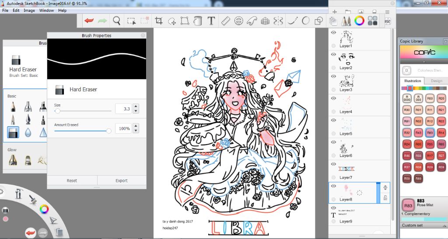Hide Layer2 using its eye icon

(333, 55)
